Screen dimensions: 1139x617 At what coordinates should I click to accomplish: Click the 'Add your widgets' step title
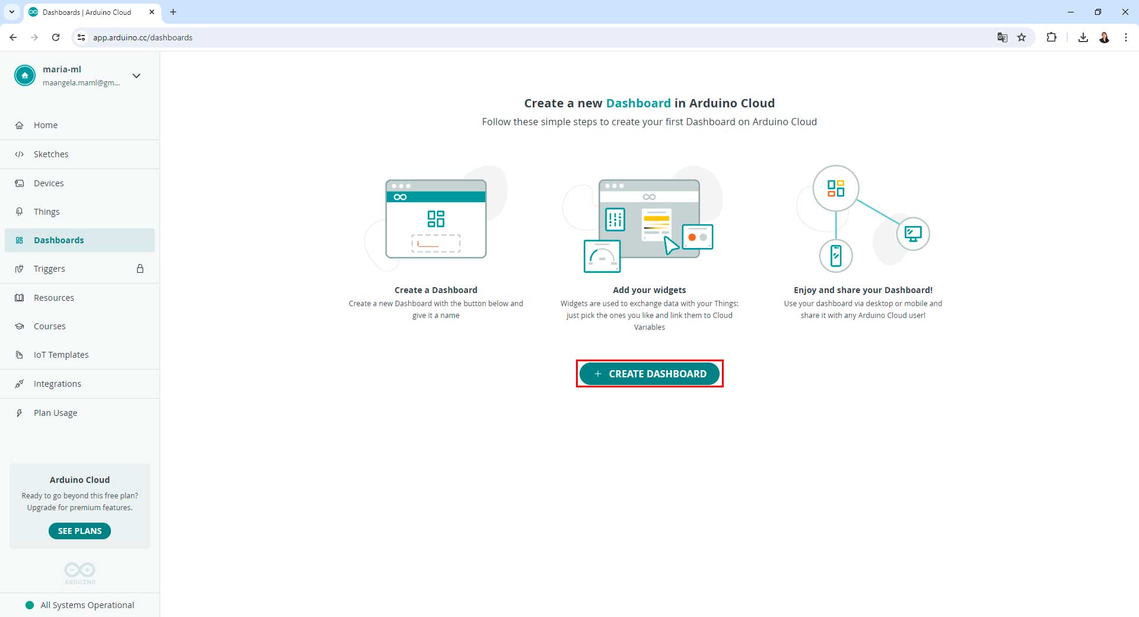pyautogui.click(x=650, y=290)
